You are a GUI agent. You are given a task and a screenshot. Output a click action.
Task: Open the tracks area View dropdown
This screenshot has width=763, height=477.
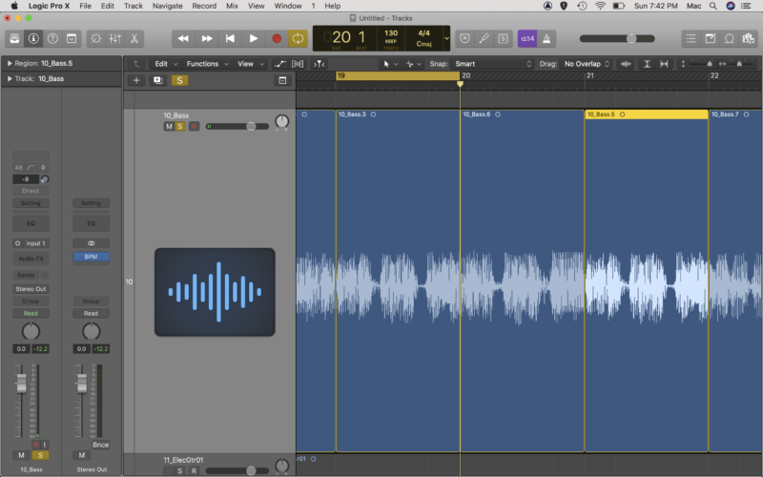(x=250, y=64)
